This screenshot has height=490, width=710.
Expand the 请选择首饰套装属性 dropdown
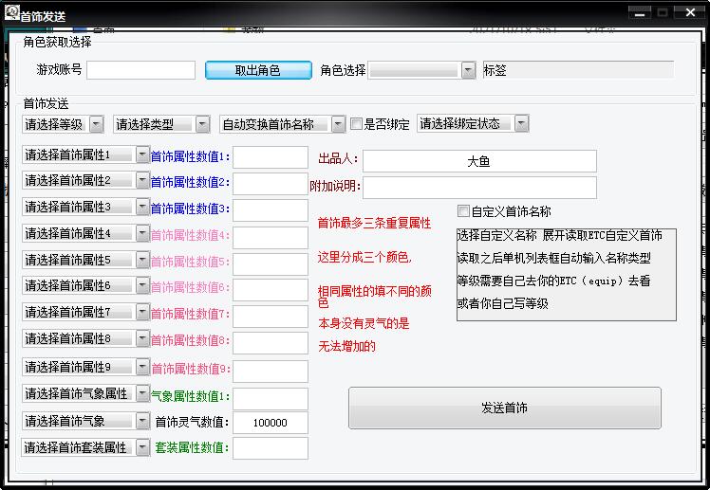(x=85, y=447)
